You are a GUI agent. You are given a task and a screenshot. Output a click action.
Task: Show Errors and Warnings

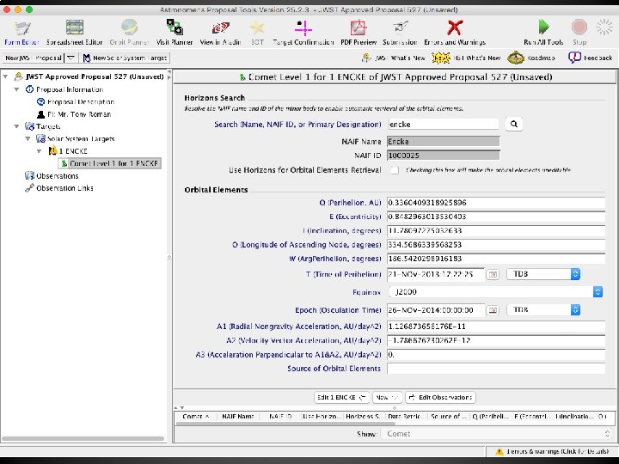point(455,33)
